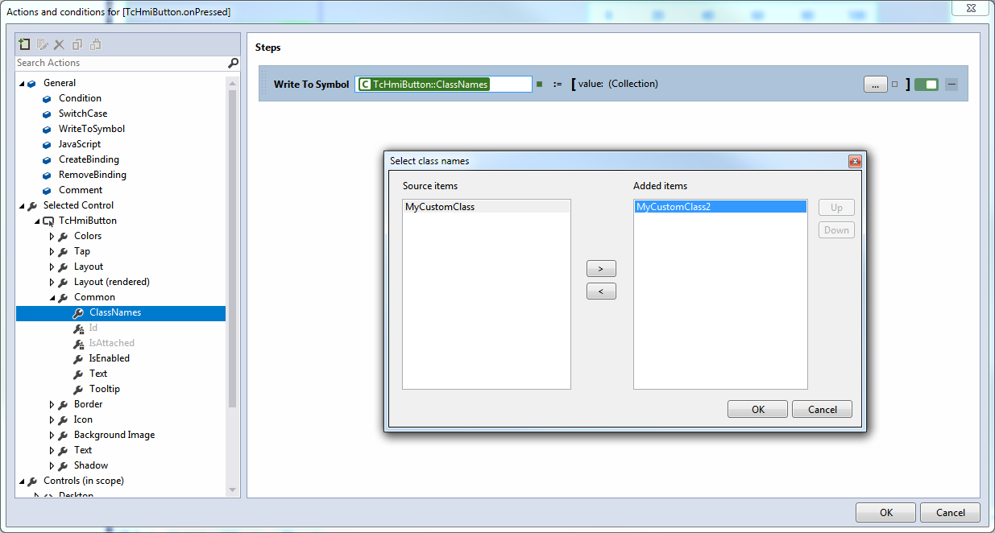The width and height of the screenshot is (995, 533).
Task: Click the magnifier icon in Search Actions
Action: point(233,63)
